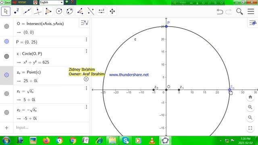This screenshot has width=258, height=145.
Task: Select point z₂ at -5
Action: click(154, 90)
